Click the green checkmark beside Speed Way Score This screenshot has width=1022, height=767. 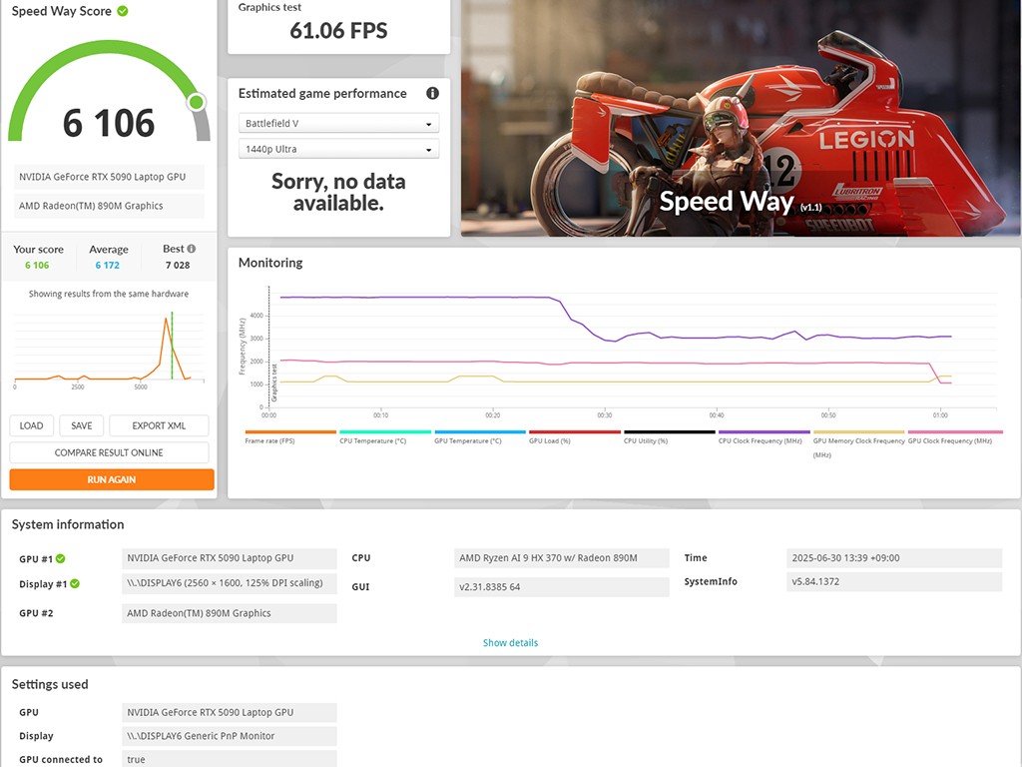pyautogui.click(x=122, y=11)
